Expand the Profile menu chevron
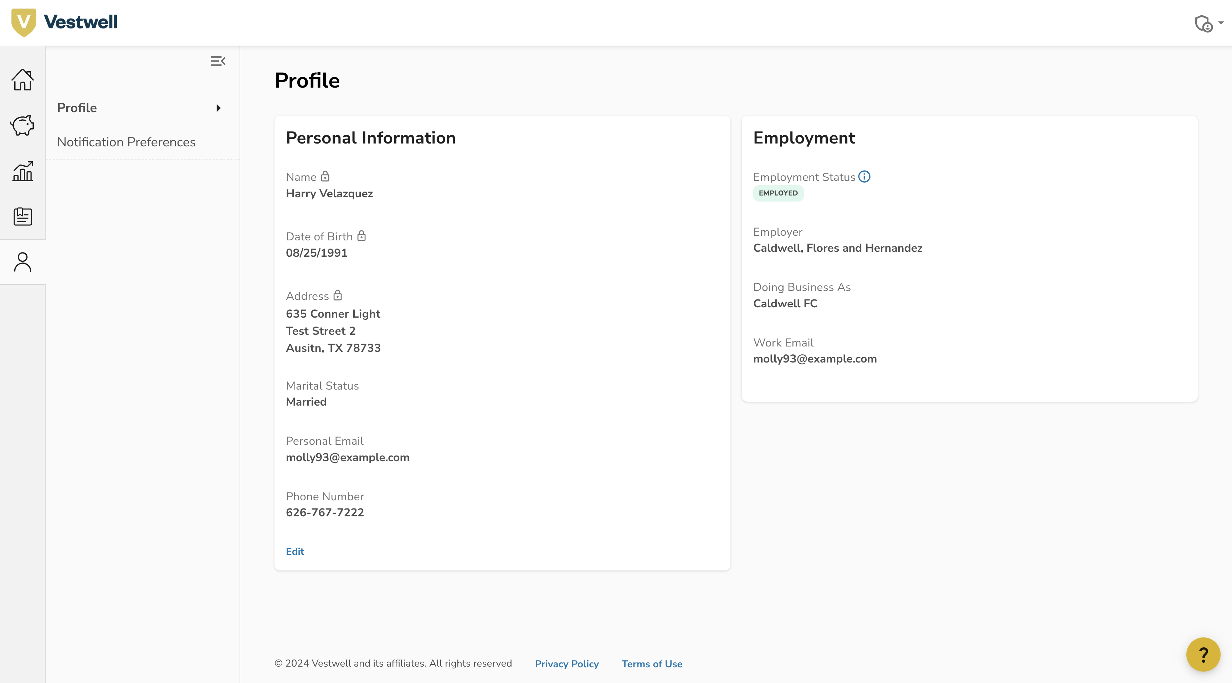The image size is (1232, 683). pos(219,108)
